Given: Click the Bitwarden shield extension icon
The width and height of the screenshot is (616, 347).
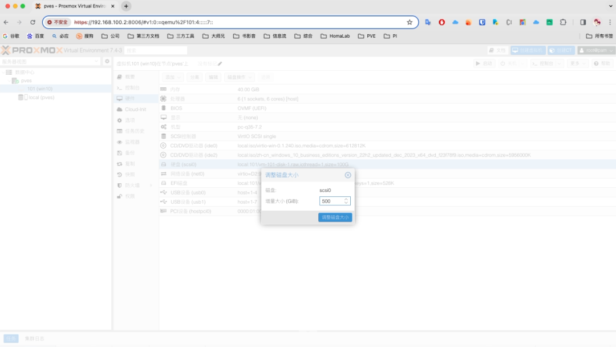Looking at the screenshot, I should click(x=482, y=22).
